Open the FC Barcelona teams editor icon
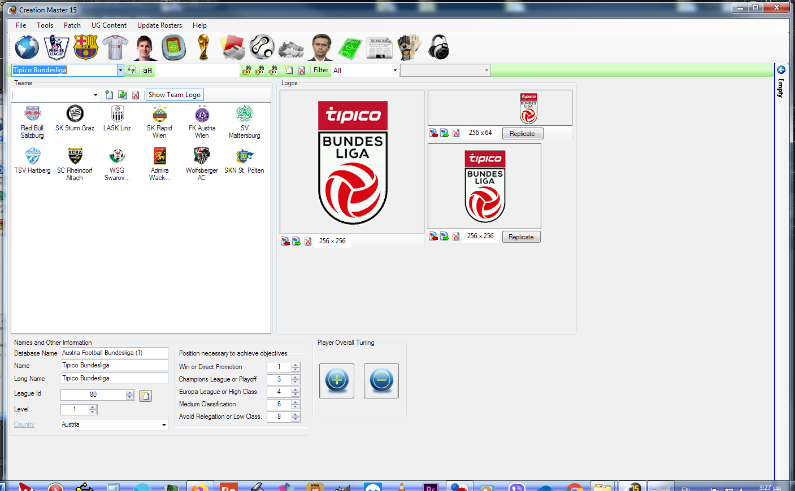This screenshot has height=491, width=795. tap(86, 47)
